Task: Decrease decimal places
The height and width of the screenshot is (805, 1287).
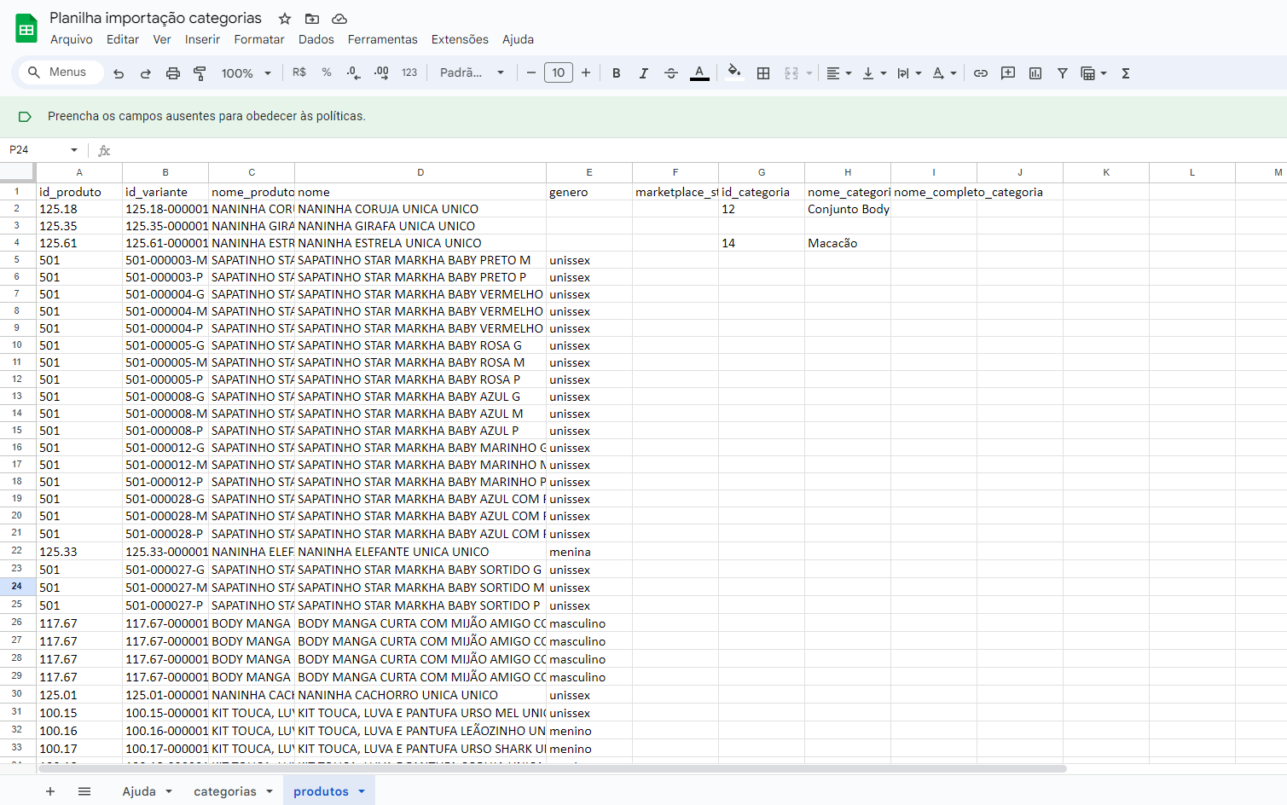Action: pyautogui.click(x=353, y=73)
